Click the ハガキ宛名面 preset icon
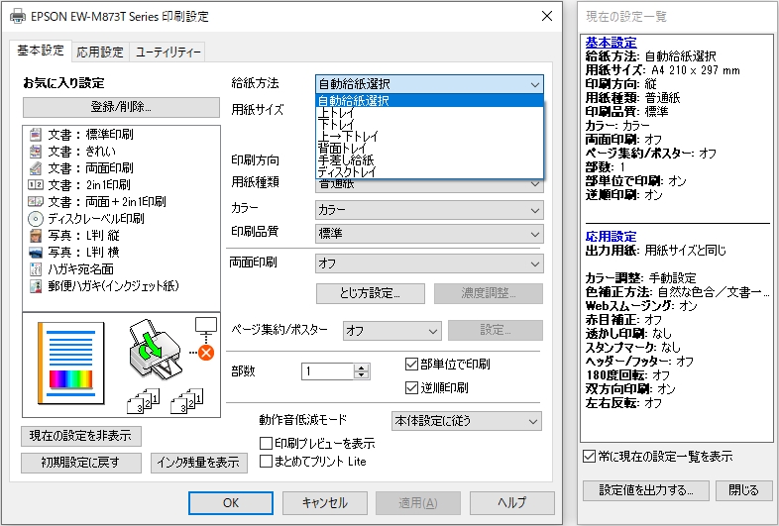779x526 pixels. [x=36, y=269]
